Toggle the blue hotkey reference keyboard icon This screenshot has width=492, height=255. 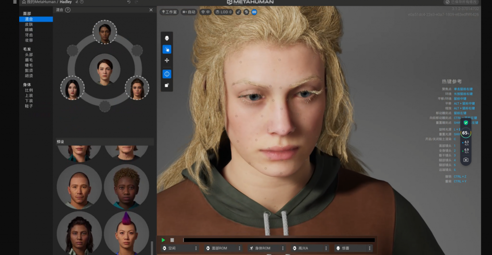pos(254,12)
